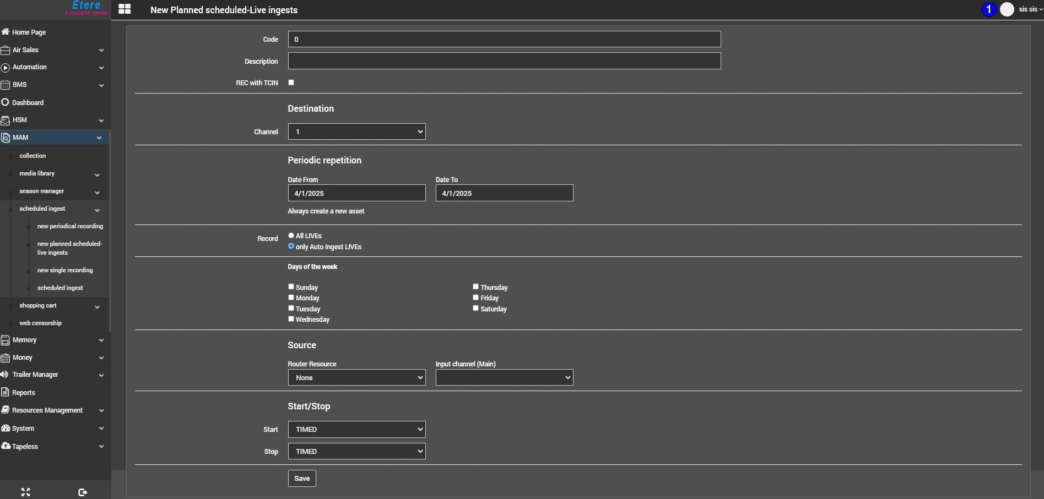Open the Router Resource dropdown
The image size is (1044, 499).
pos(356,377)
